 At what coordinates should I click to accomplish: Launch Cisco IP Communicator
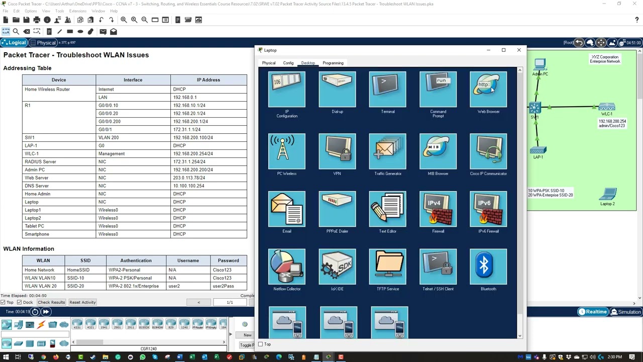pyautogui.click(x=488, y=151)
